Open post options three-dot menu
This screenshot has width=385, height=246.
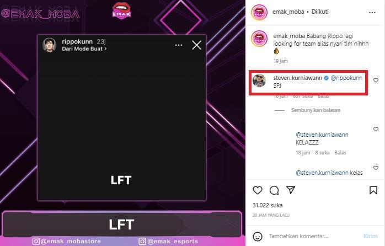pos(372,13)
